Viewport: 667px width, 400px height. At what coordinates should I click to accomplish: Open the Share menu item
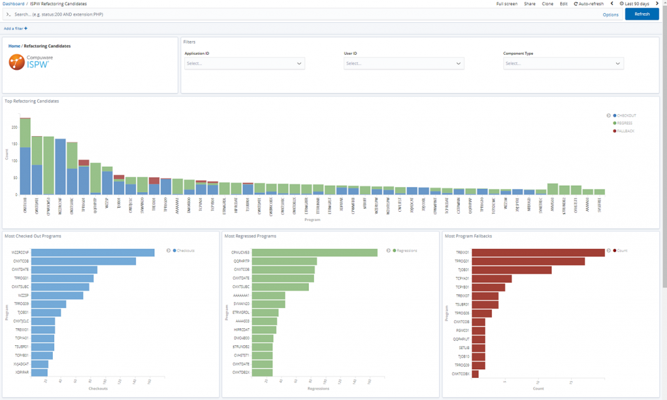click(530, 4)
